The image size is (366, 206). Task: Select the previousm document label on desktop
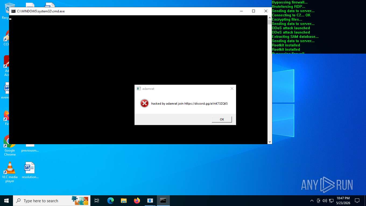[30, 150]
